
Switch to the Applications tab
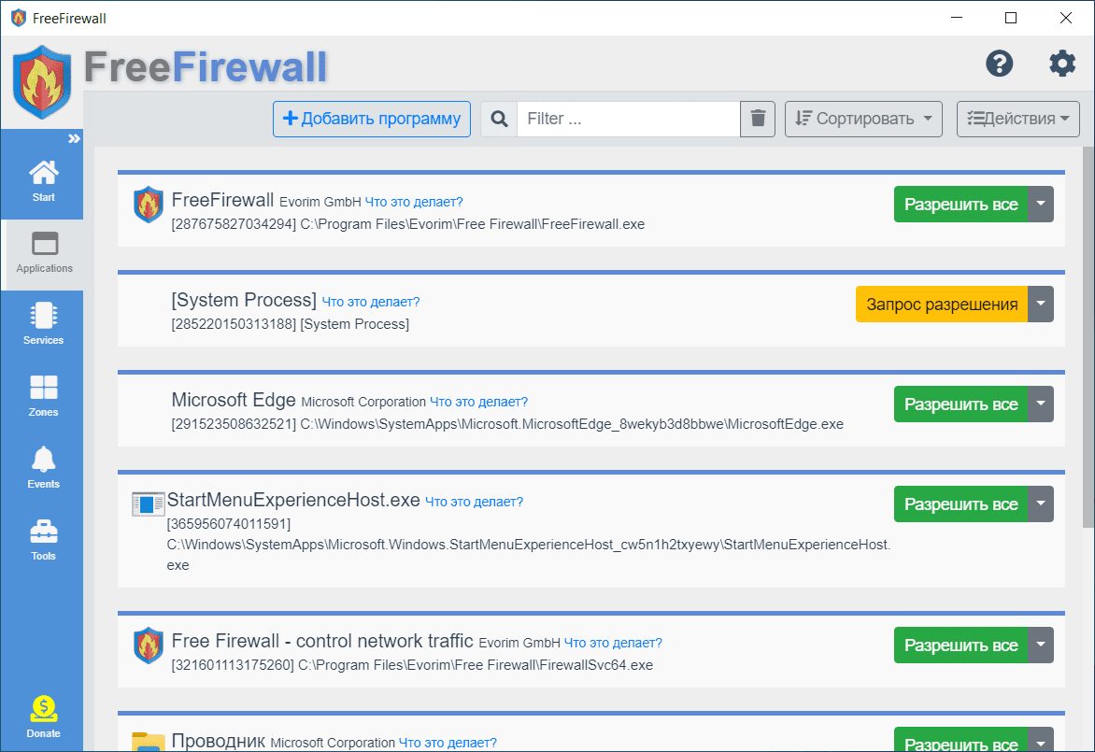point(43,252)
